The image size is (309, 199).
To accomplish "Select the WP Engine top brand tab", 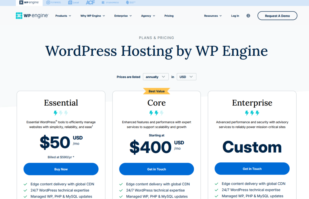I will (x=29, y=3).
